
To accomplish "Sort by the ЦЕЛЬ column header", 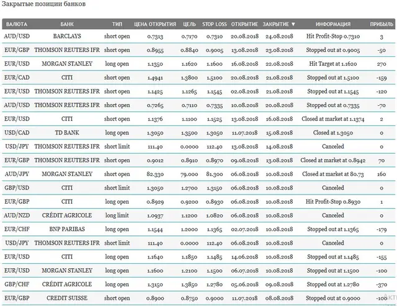I will pos(189,24).
